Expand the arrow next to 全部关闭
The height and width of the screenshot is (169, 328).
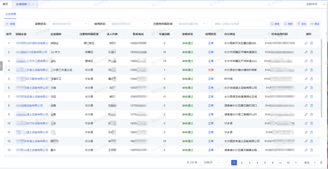[324, 4]
